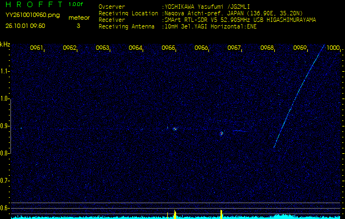The image size is (345, 219).
Task: Click the 0.7 kHz frequency label
Action: [x=4, y=181]
